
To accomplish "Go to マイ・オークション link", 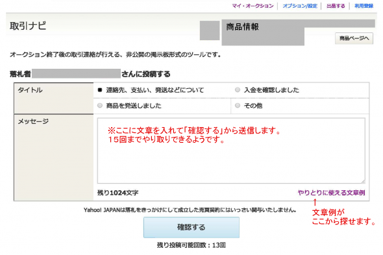I will [x=253, y=6].
